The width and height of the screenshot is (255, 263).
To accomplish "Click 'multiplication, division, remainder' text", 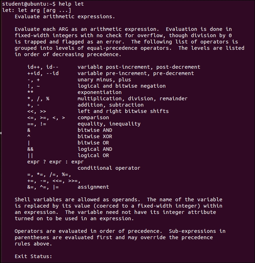I will (132, 99).
